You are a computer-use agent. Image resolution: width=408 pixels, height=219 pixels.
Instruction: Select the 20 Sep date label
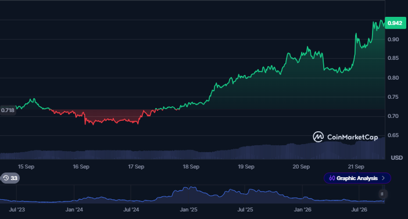(x=301, y=167)
